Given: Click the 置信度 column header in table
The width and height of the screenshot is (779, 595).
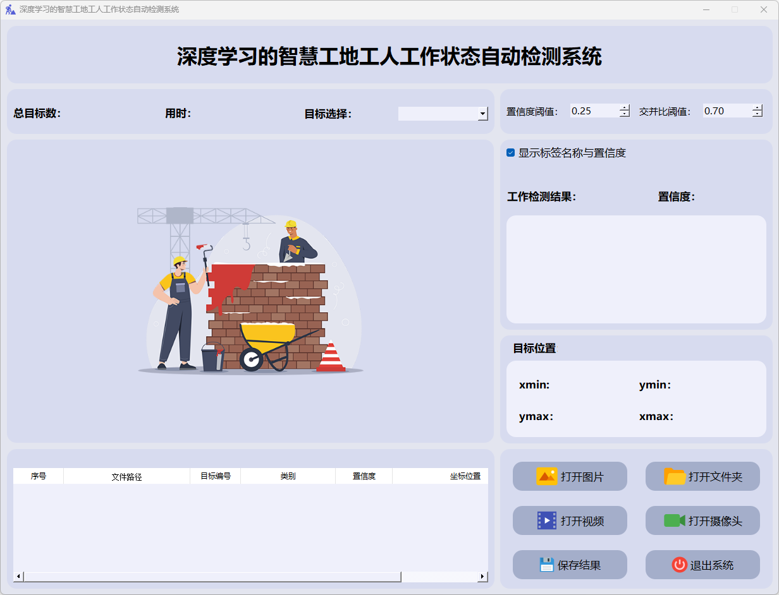Looking at the screenshot, I should click(364, 476).
